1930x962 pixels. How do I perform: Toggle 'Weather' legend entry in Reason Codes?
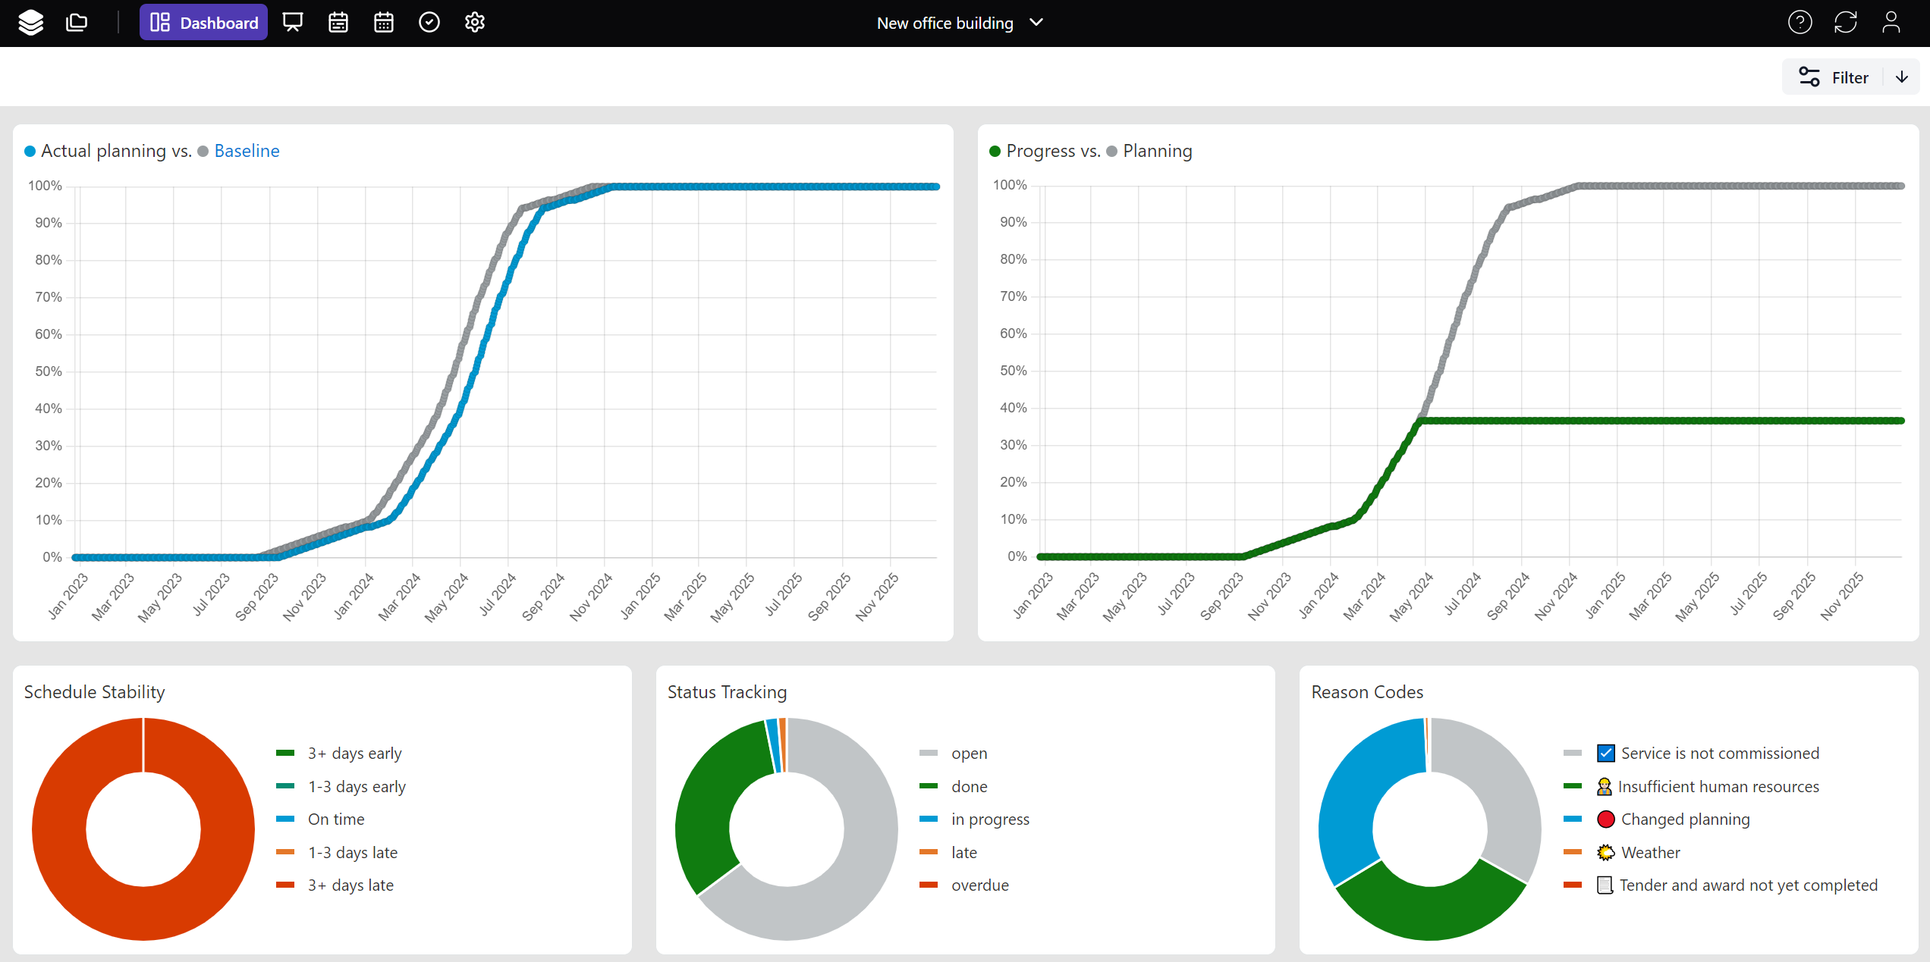1650,853
